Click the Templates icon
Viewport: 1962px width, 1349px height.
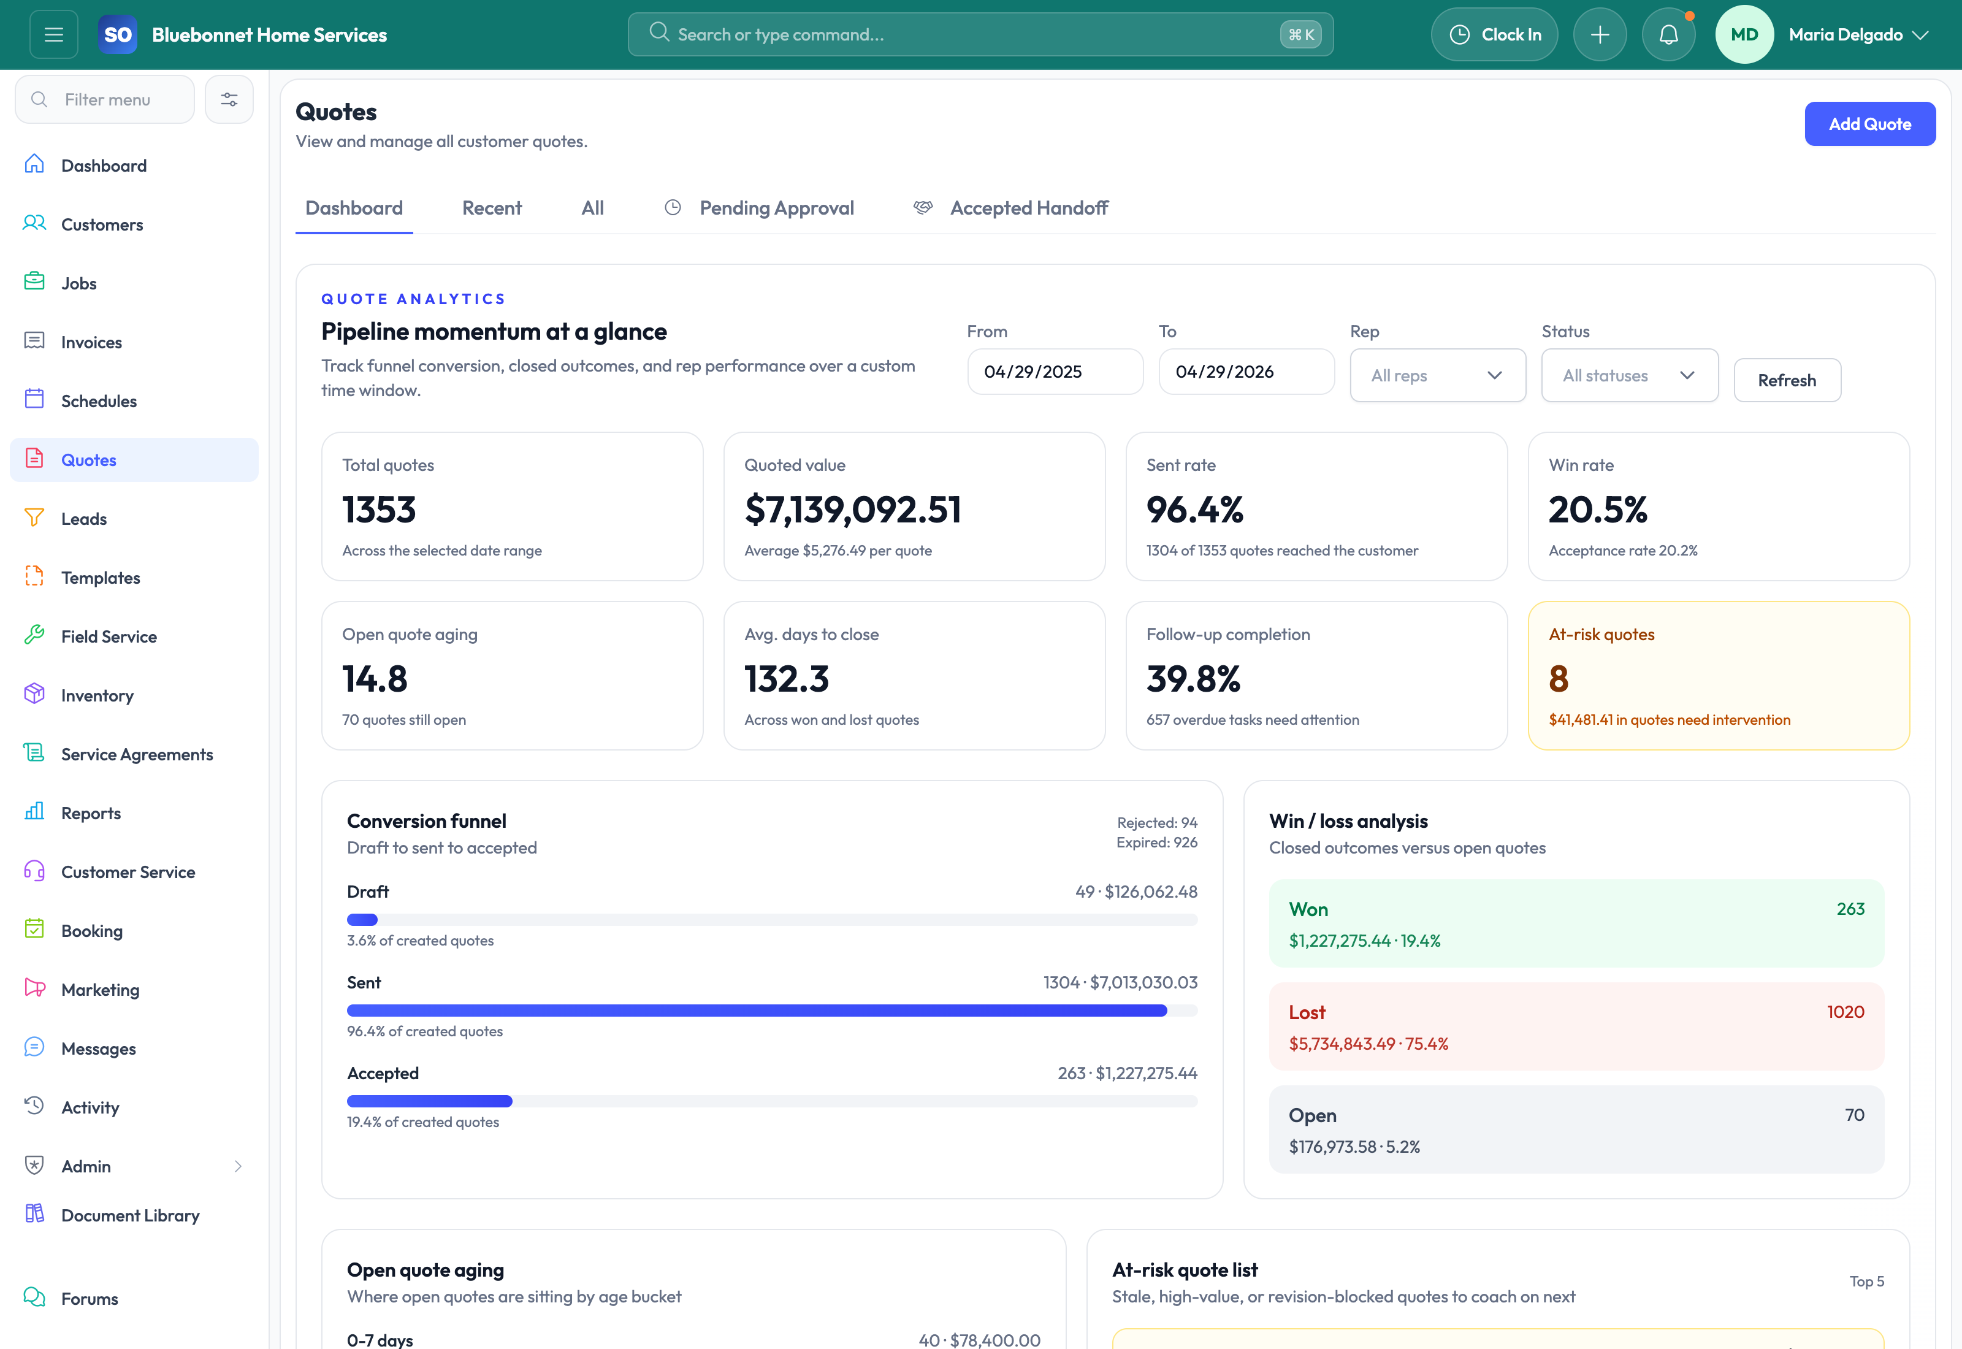coord(35,576)
